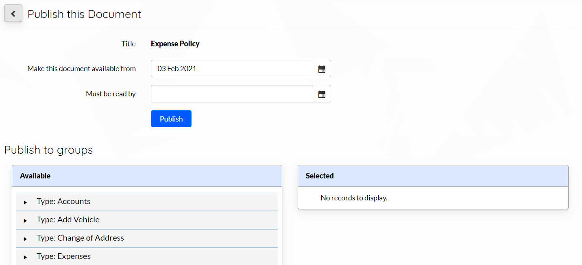Expand the Type: Change of Address group
Viewport: 582px width, 265px height.
pyautogui.click(x=25, y=239)
